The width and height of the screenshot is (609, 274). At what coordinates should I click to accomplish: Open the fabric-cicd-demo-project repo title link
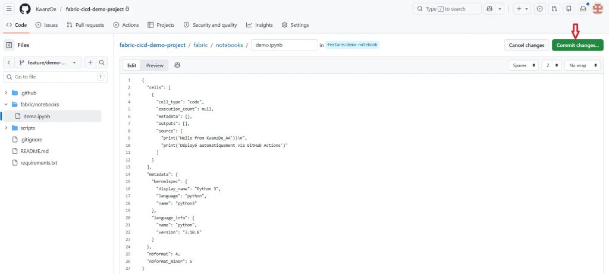click(x=95, y=9)
